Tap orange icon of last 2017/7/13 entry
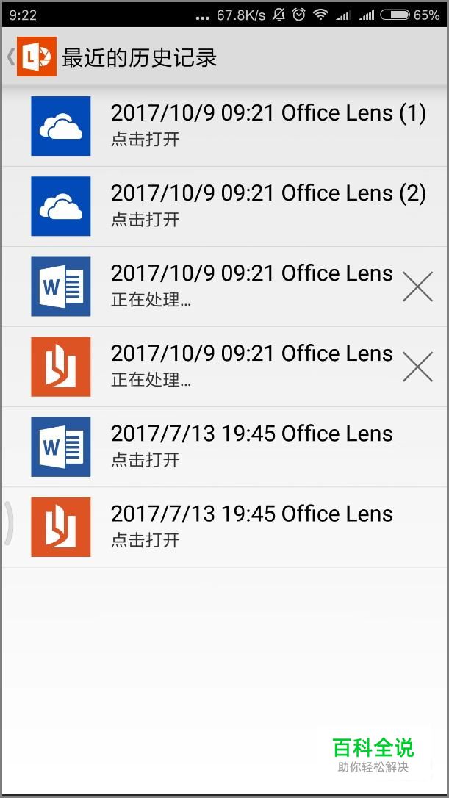This screenshot has width=449, height=798. point(60,527)
